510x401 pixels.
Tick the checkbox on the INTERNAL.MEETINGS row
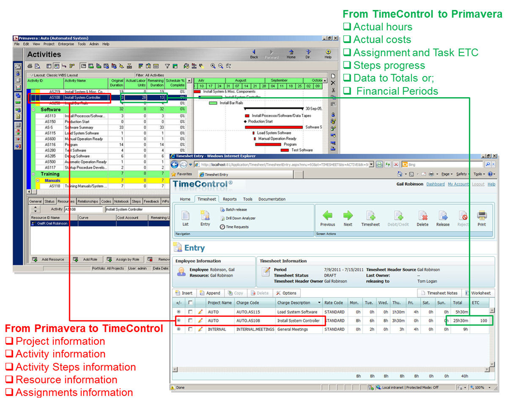[190, 329]
